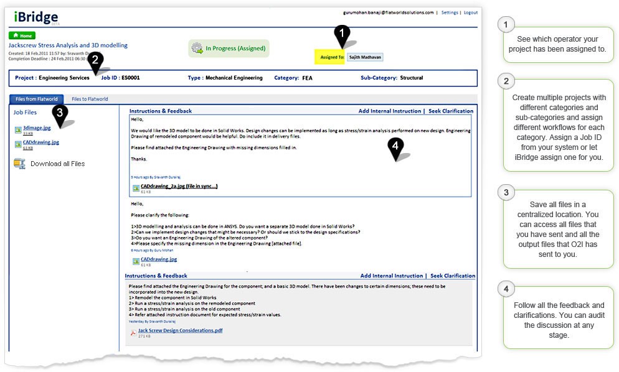Click the Sajith Madhavan assigned operator box
The height and width of the screenshot is (372, 619).
pyautogui.click(x=364, y=57)
